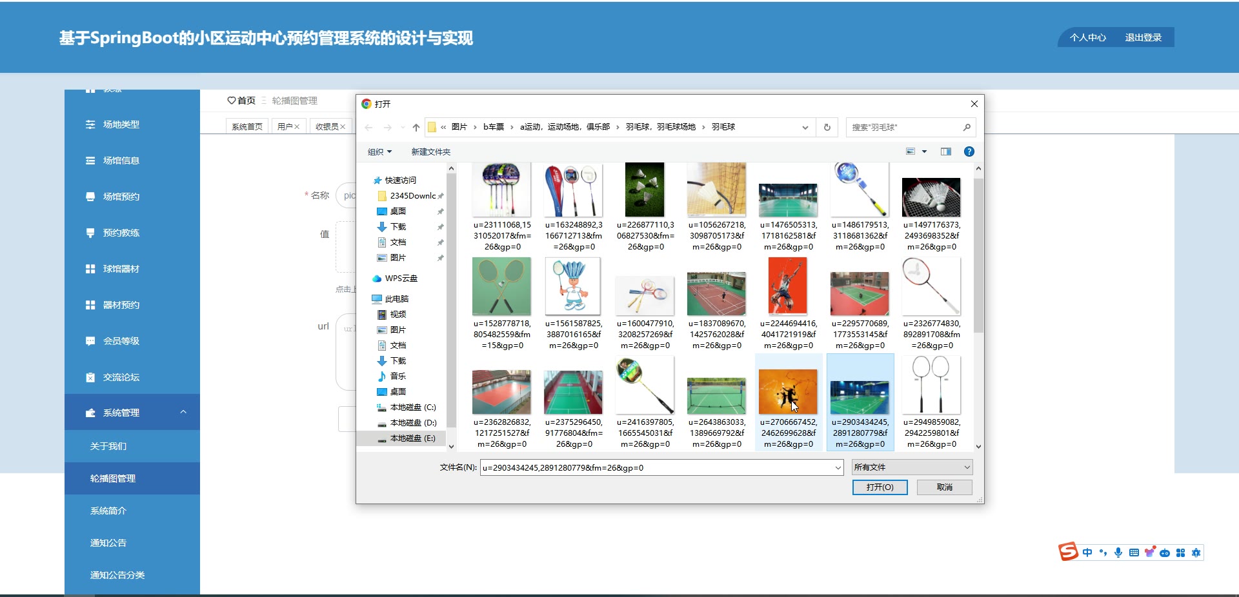Click the 打开(O) button
The height and width of the screenshot is (597, 1239).
pyautogui.click(x=880, y=487)
